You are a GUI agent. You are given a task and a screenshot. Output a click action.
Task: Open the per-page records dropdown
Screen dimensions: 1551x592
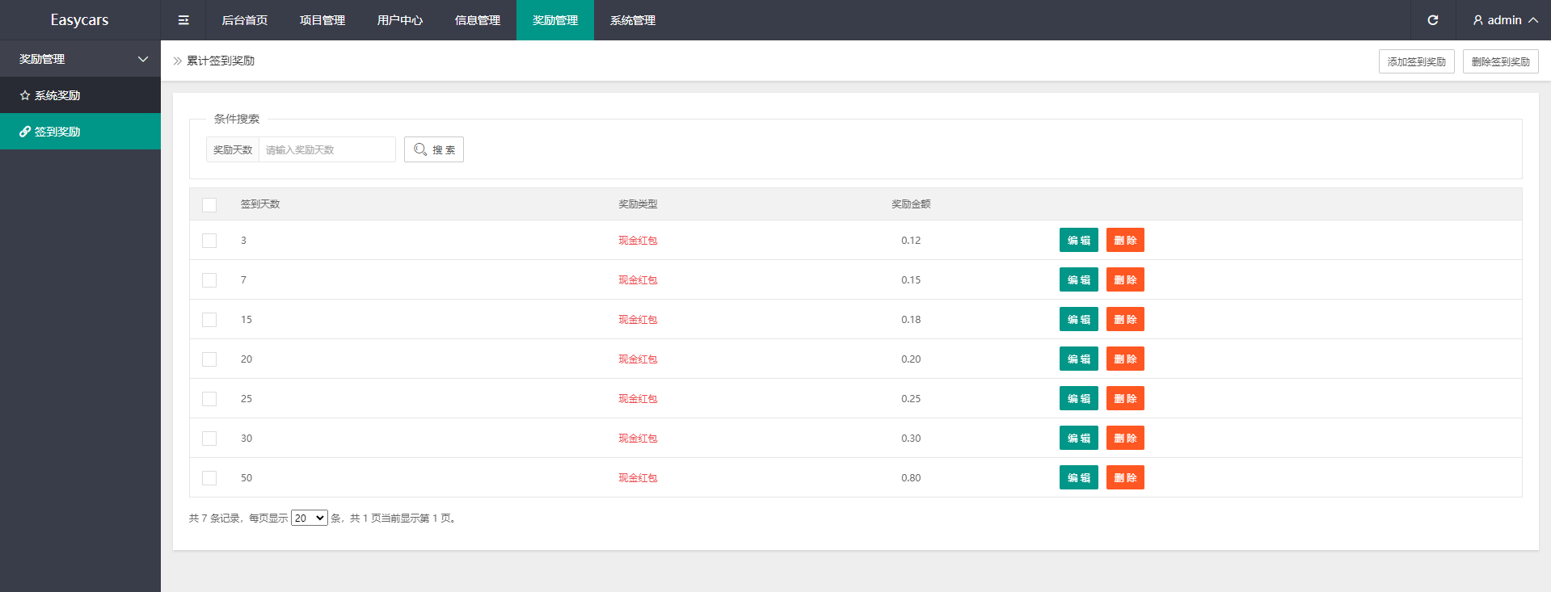[x=309, y=519]
